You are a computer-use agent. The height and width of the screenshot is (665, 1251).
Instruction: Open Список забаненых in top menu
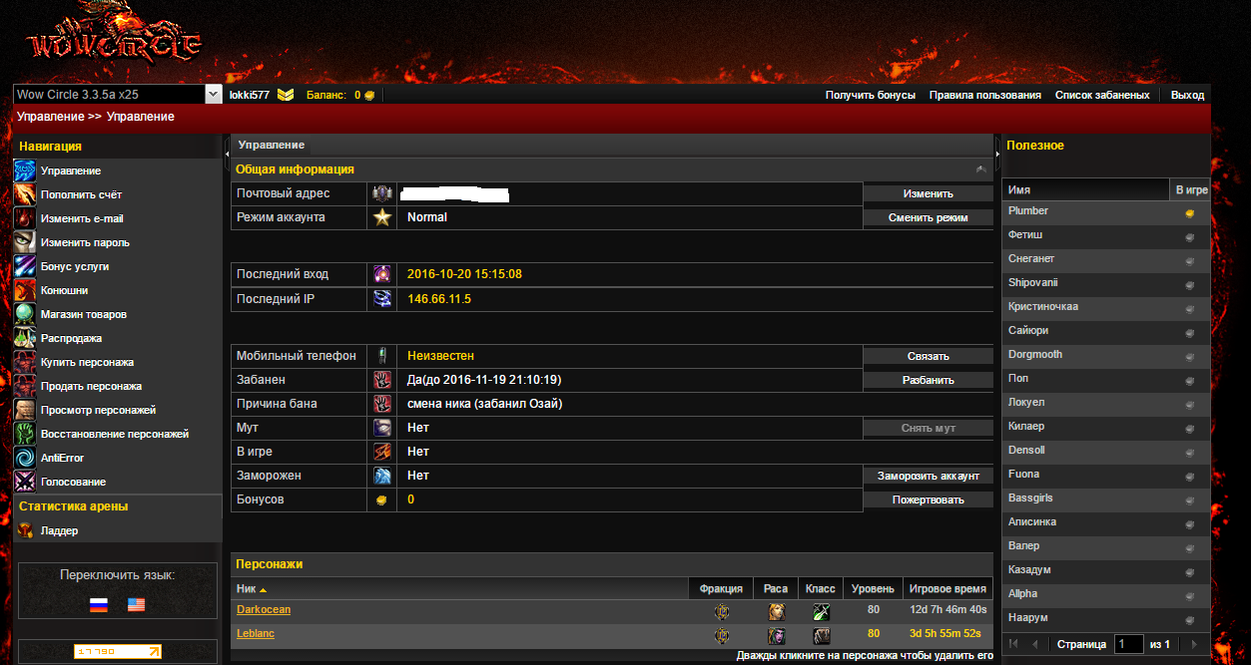1101,95
